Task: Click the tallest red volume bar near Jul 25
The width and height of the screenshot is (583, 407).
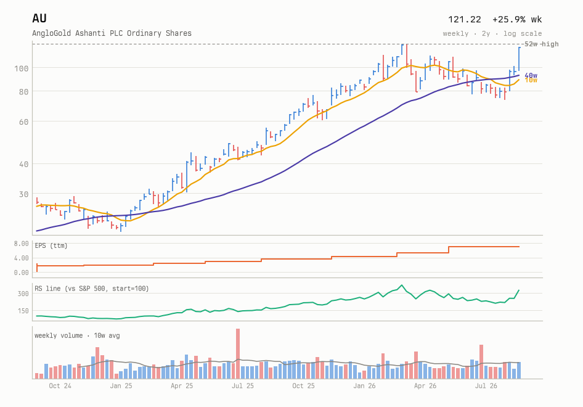Action: tap(238, 354)
